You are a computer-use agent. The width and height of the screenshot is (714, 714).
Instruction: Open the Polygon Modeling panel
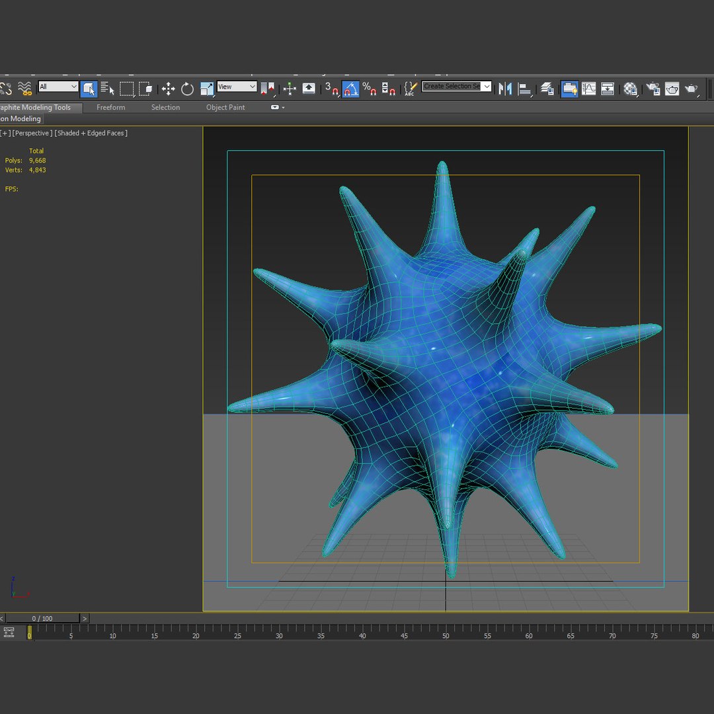pos(21,119)
